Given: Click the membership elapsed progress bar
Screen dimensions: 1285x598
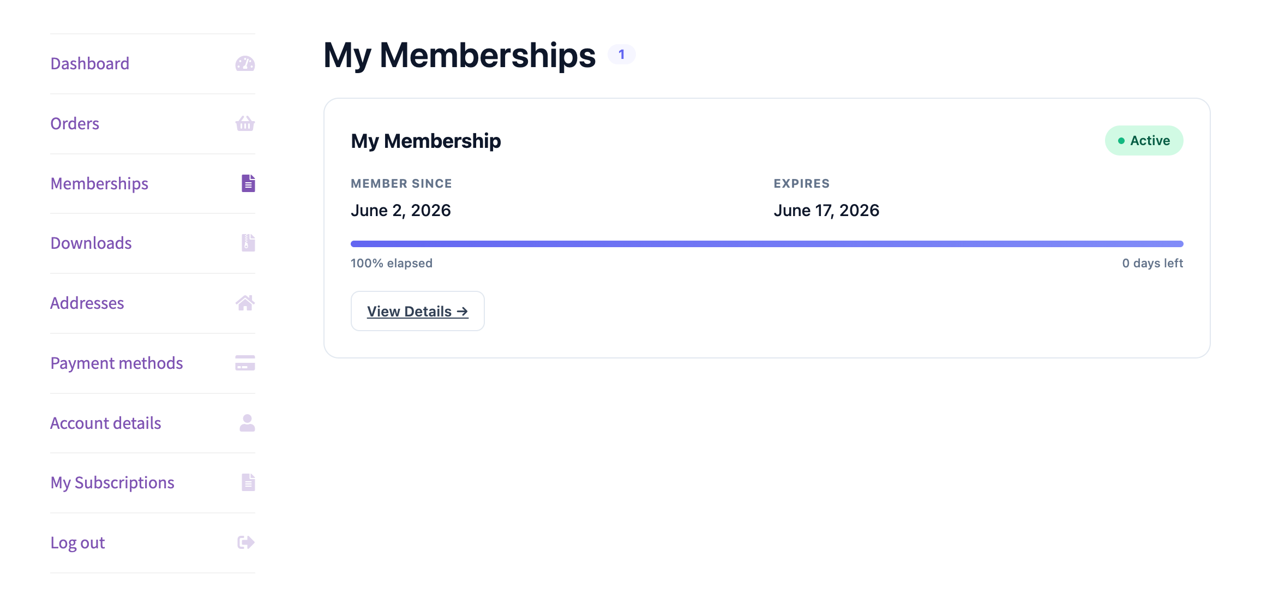Looking at the screenshot, I should pyautogui.click(x=767, y=244).
